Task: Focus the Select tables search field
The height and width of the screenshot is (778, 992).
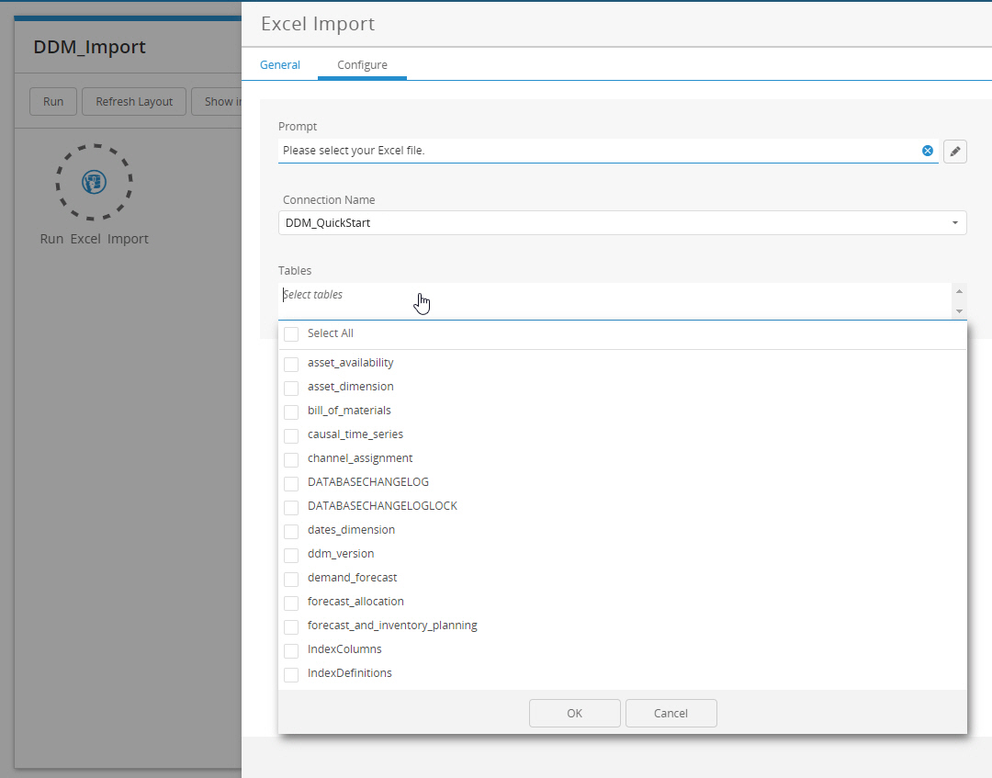Action: (x=614, y=301)
